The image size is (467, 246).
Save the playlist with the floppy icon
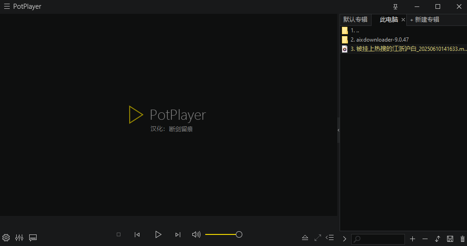coord(450,239)
